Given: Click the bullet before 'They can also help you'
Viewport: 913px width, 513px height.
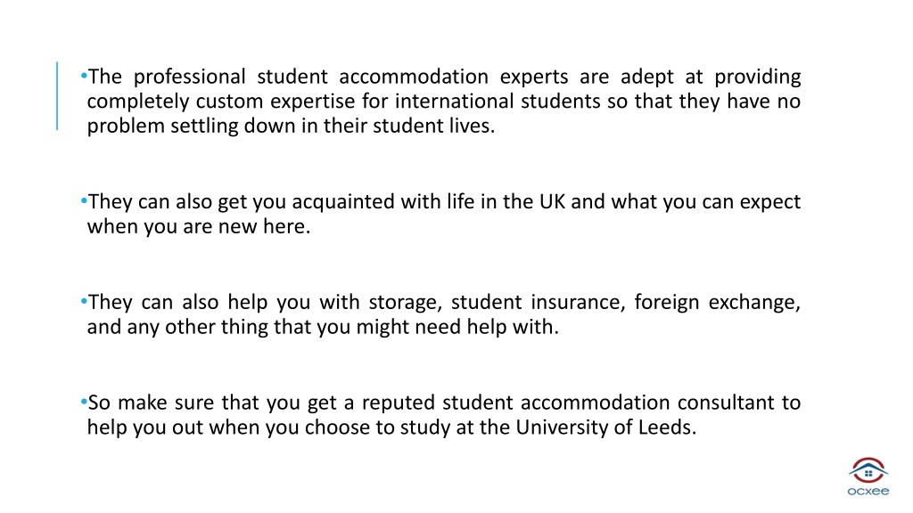Looking at the screenshot, I should pyautogui.click(x=84, y=301).
